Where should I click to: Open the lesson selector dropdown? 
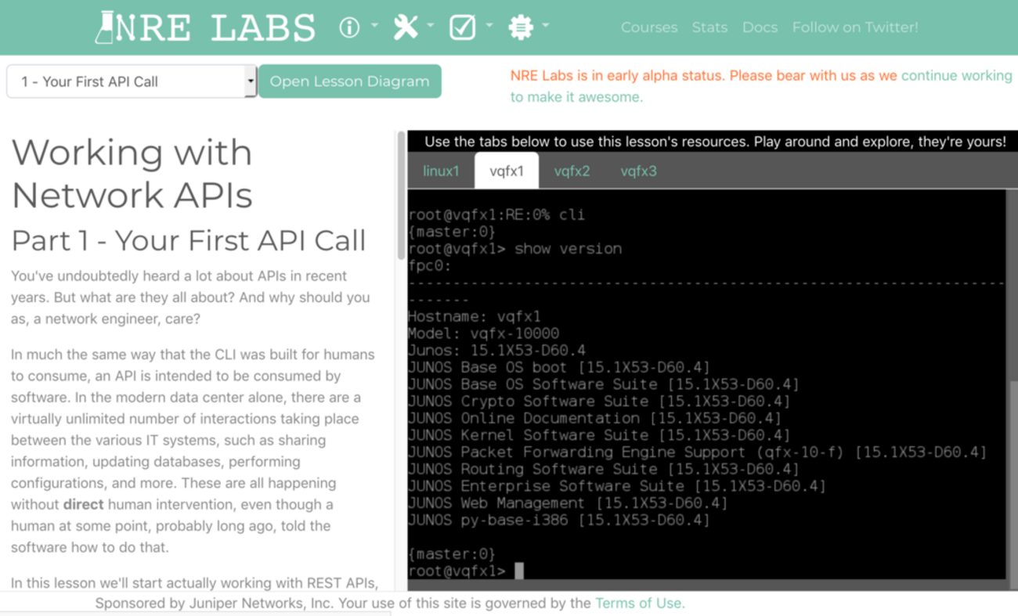[x=132, y=81]
